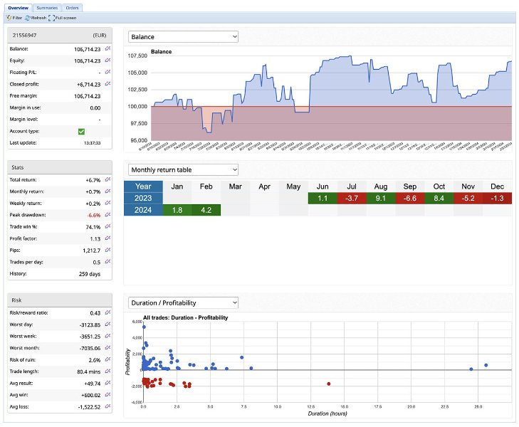
Task: Open the Duration / Profitability dropdown
Action: 183,302
